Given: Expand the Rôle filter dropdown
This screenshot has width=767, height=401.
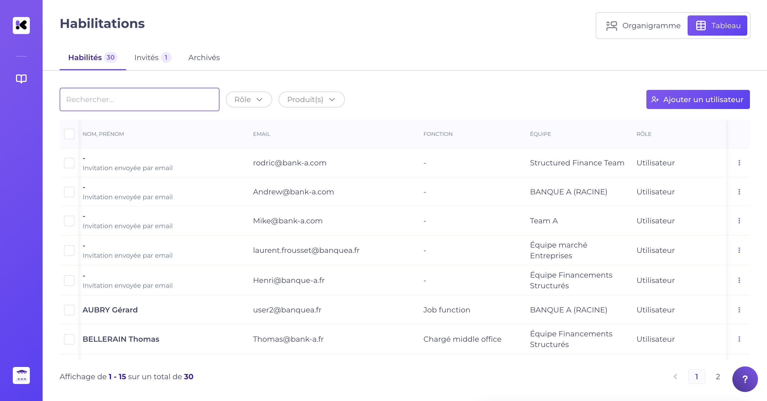Looking at the screenshot, I should [x=249, y=99].
